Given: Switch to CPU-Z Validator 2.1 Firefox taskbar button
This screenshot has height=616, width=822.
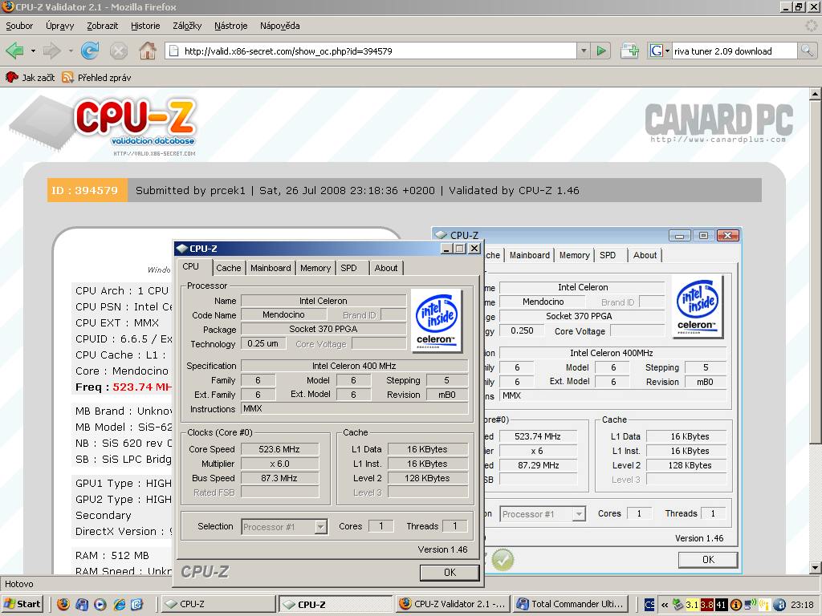Looking at the screenshot, I should click(453, 604).
